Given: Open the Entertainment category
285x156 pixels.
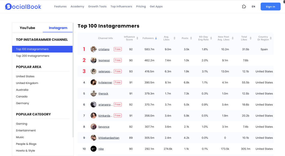Looking at the screenshot, I should click(x=26, y=130).
